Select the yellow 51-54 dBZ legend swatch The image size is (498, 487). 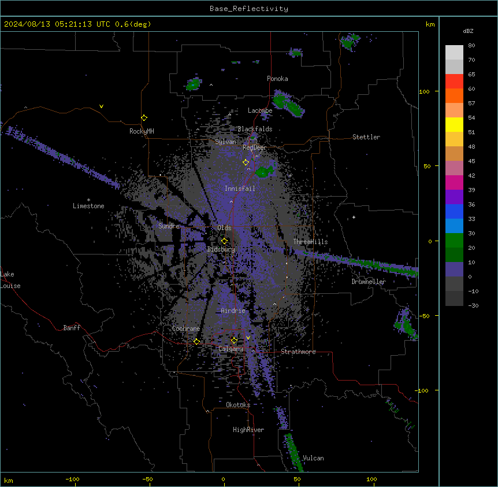click(x=454, y=124)
